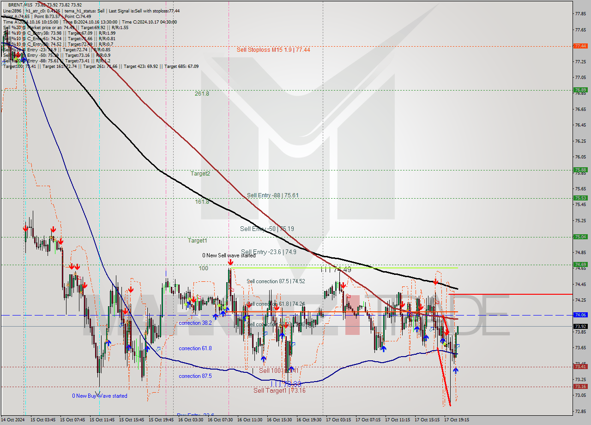Image resolution: width=591 pixels, height=425 pixels.
Task: Select the 'Sell Target1 | 73.16' label
Action: click(279, 390)
